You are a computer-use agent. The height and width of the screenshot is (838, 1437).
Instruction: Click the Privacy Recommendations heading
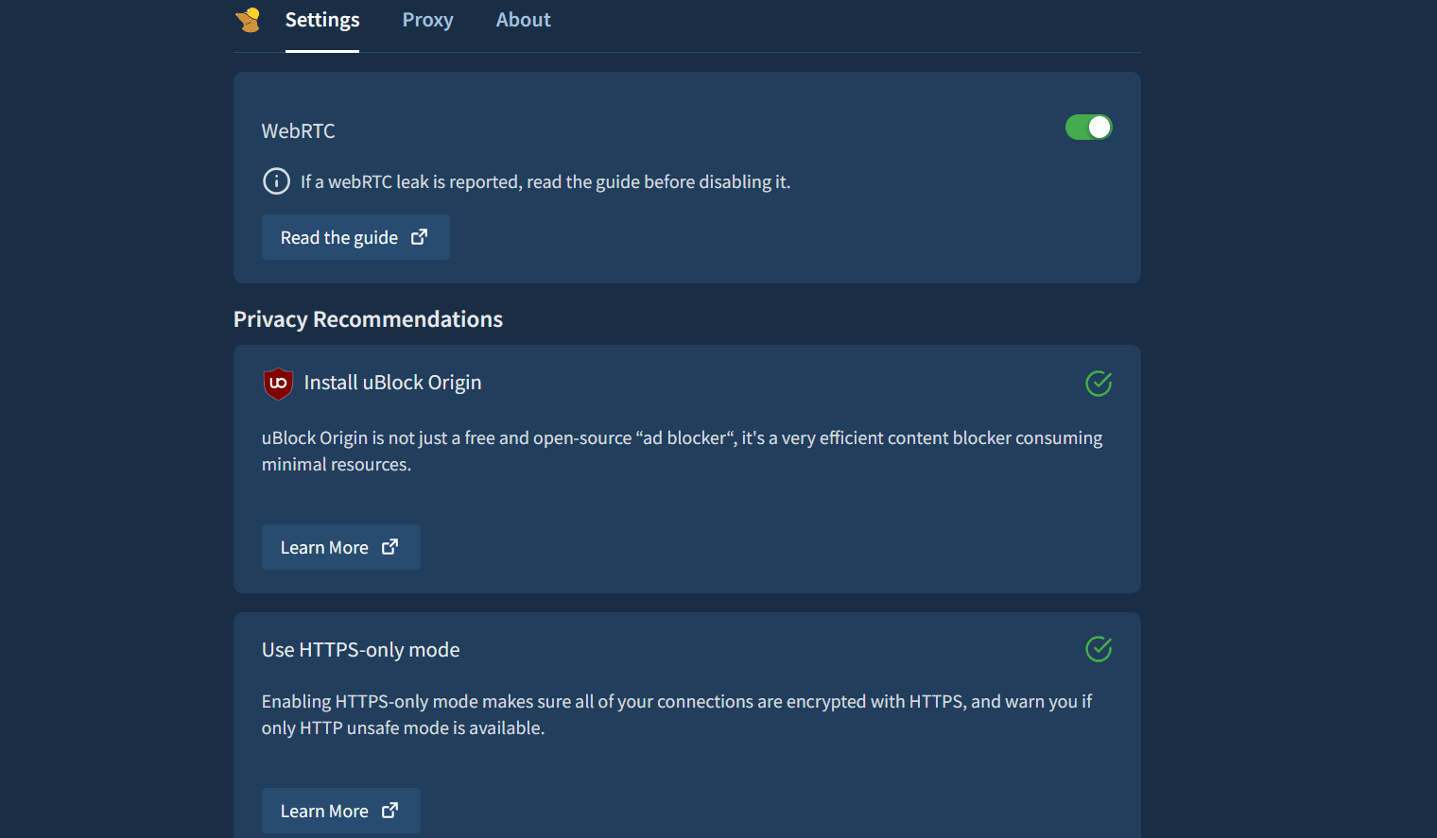click(x=368, y=319)
